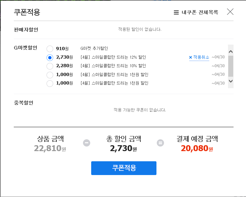The image size is (246, 197).
Task: Click the blue 쿠폰적용 button
Action: click(x=124, y=168)
